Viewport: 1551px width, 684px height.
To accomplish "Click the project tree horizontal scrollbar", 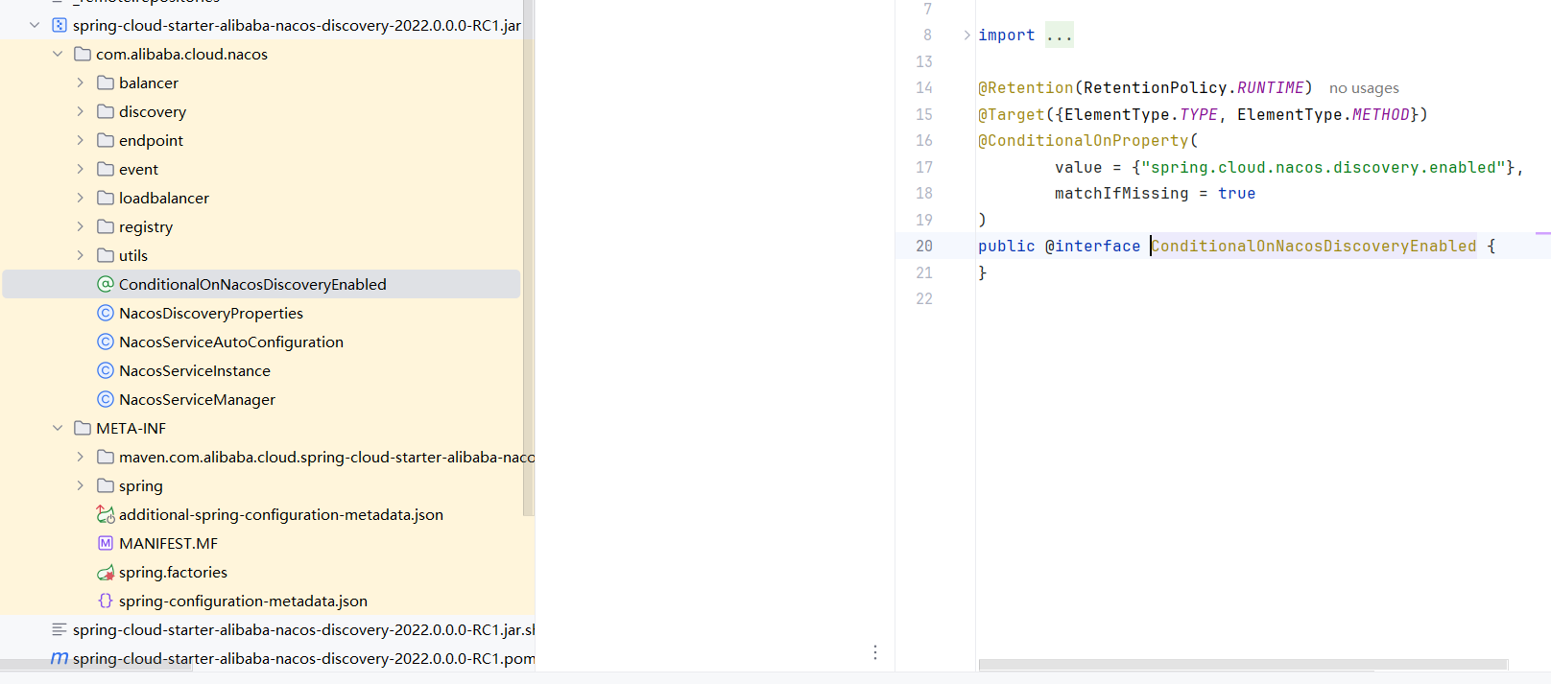I will 96,666.
